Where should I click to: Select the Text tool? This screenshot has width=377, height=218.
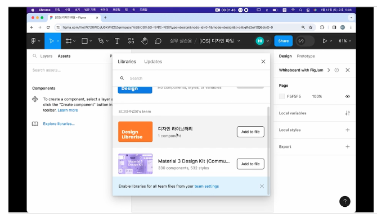[x=117, y=41]
